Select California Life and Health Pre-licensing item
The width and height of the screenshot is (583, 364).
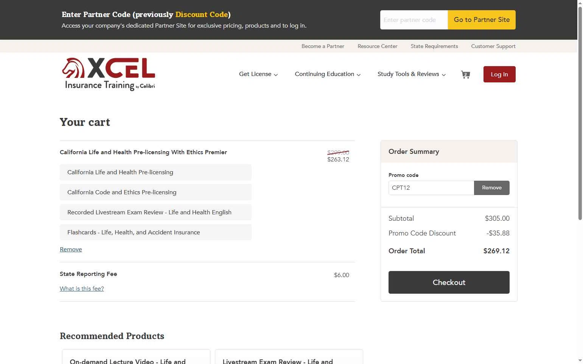(x=155, y=172)
